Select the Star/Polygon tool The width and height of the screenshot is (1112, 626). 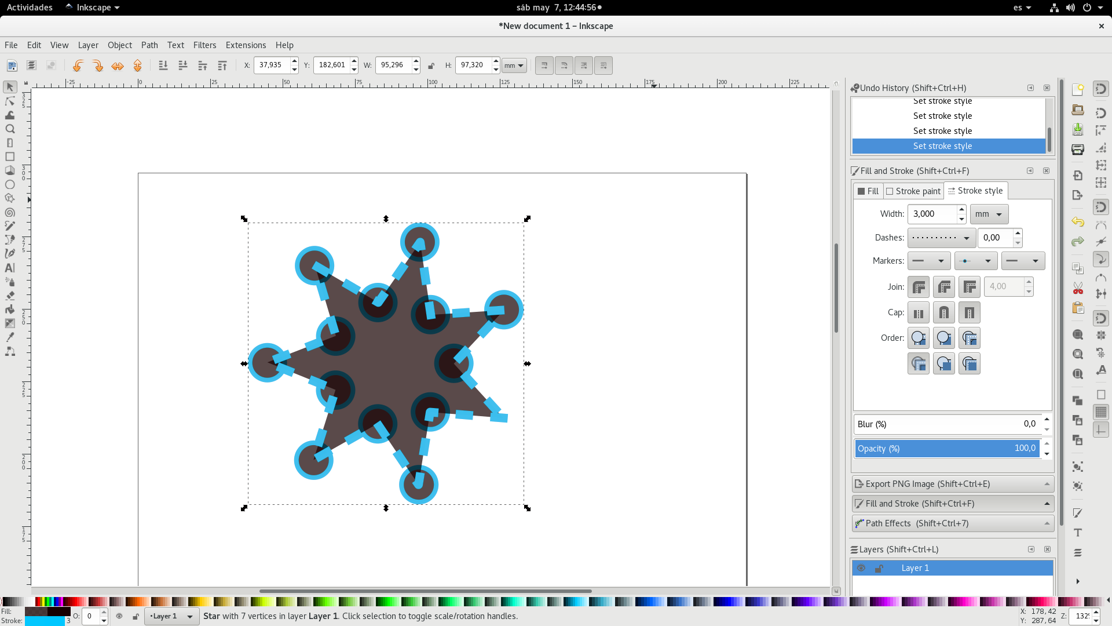click(10, 198)
